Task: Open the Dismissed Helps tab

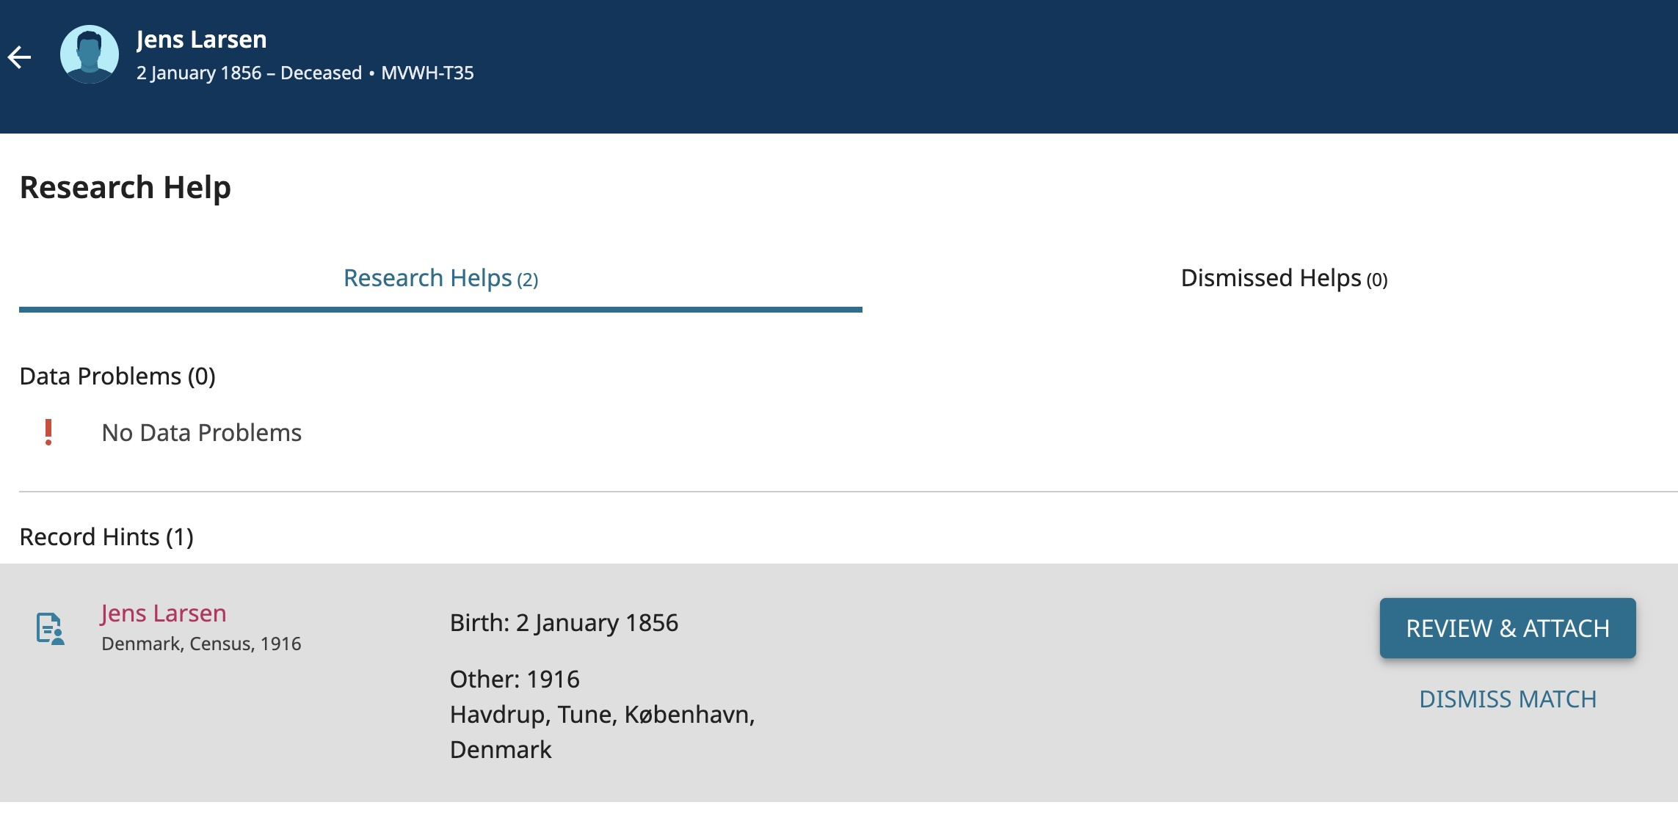Action: click(x=1283, y=279)
